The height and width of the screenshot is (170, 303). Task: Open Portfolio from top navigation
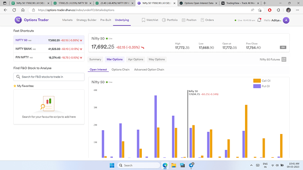tap(170, 20)
